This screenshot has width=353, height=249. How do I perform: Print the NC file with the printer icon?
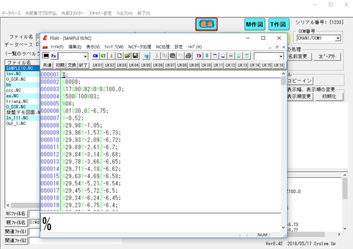(x=189, y=56)
